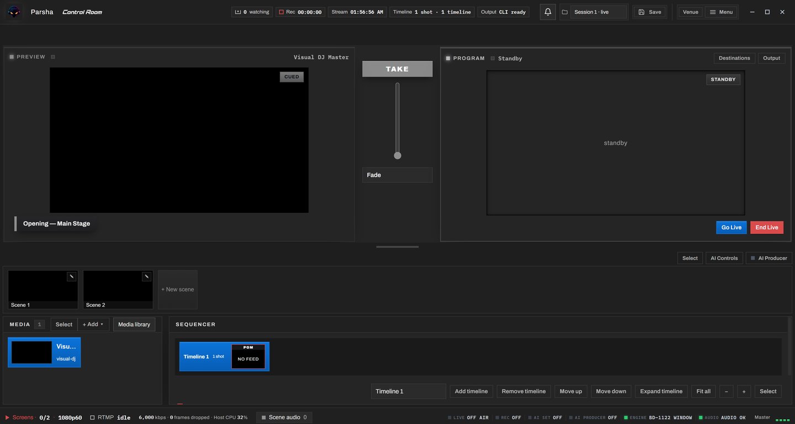Screen dimensions: 795x424
Task: Click the transition T-bar slider handle
Action: coord(397,155)
